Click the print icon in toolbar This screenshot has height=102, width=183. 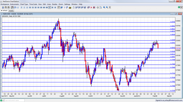click(98, 7)
